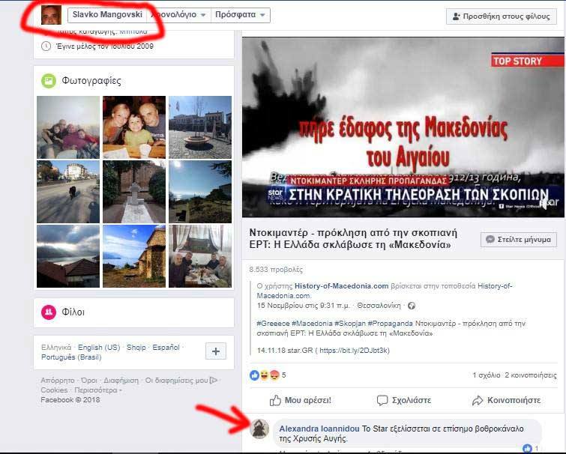The height and width of the screenshot is (454, 566).
Task: Open the selfie photo with child in yellow
Action: tap(134, 127)
